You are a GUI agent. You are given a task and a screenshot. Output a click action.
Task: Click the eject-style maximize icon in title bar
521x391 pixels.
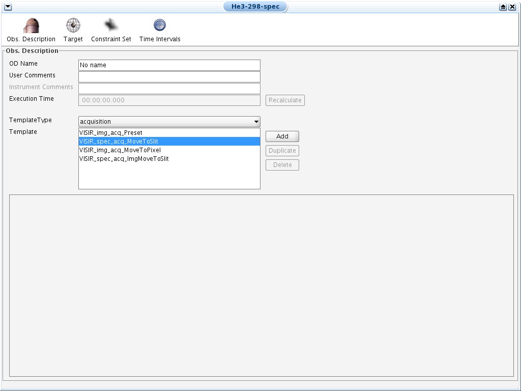point(503,7)
